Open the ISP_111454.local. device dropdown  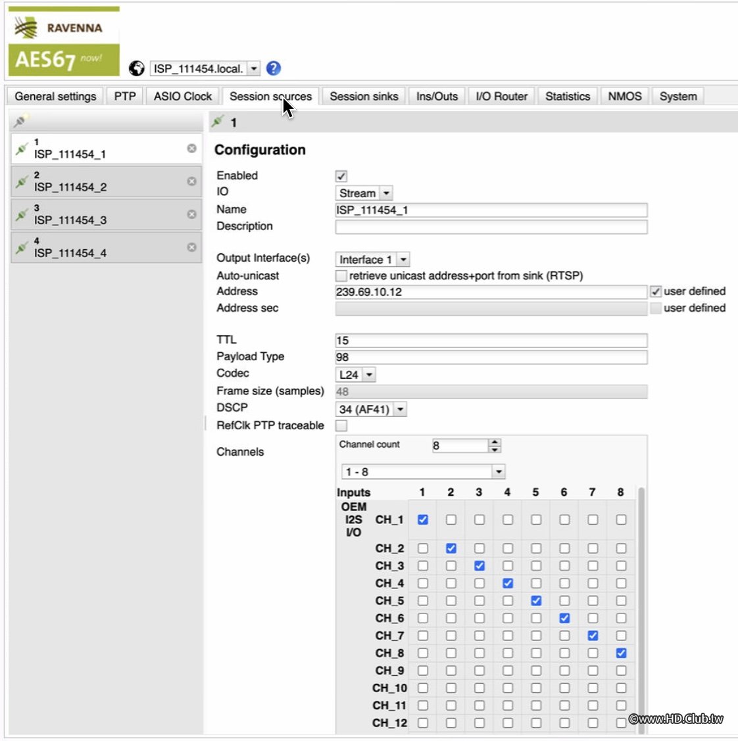coord(205,68)
